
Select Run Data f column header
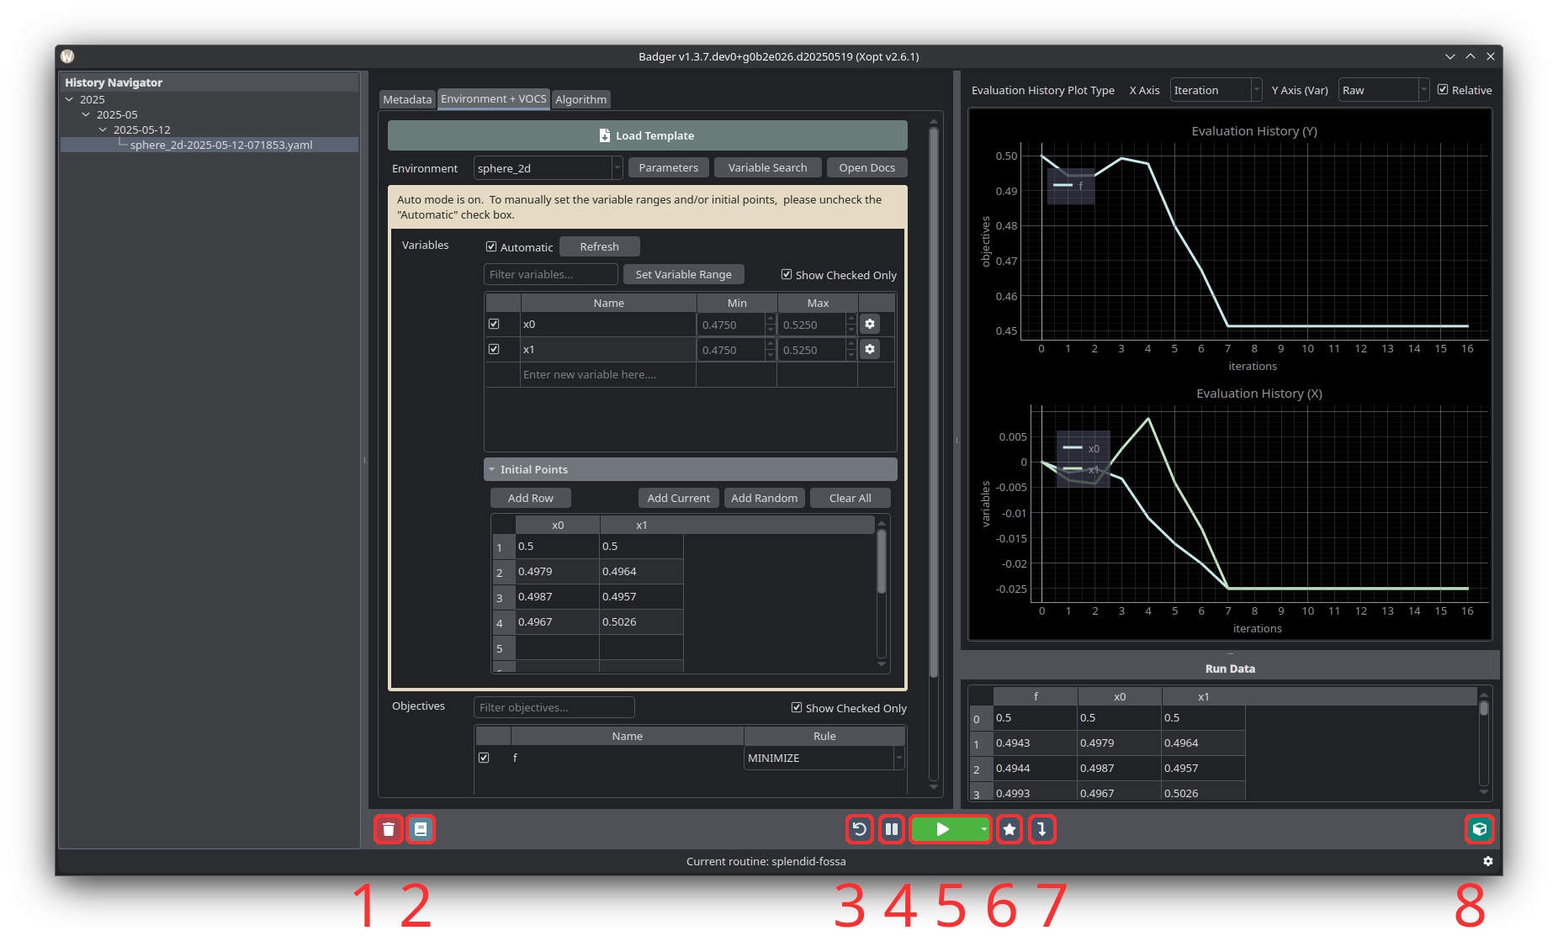coord(1036,696)
